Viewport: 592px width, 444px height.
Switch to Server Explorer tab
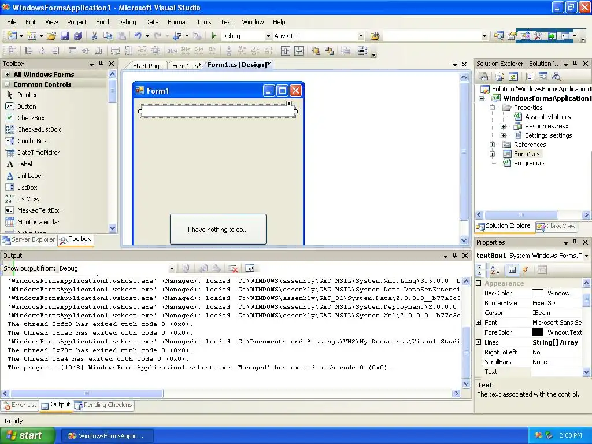coord(29,240)
